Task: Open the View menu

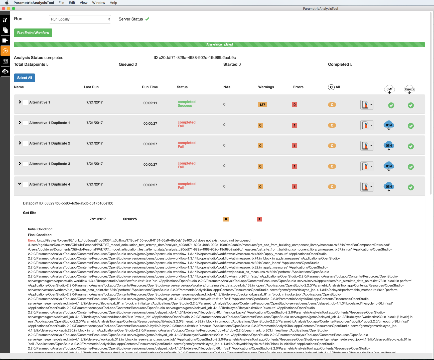Action: tap(84, 3)
